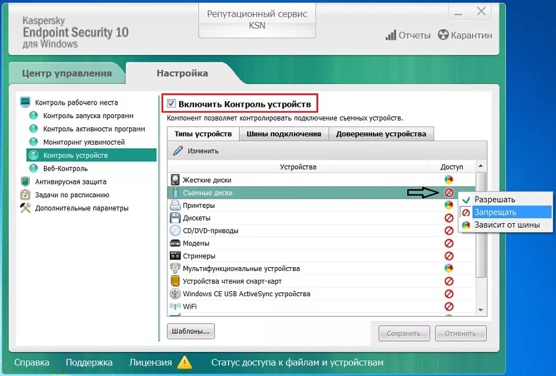Choose Зависит от шины menu option
This screenshot has width=556, height=376.
(505, 224)
